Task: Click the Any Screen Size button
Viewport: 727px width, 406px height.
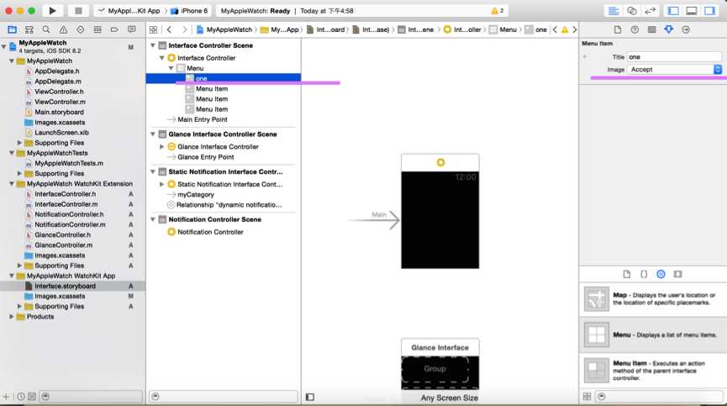Action: click(x=450, y=398)
